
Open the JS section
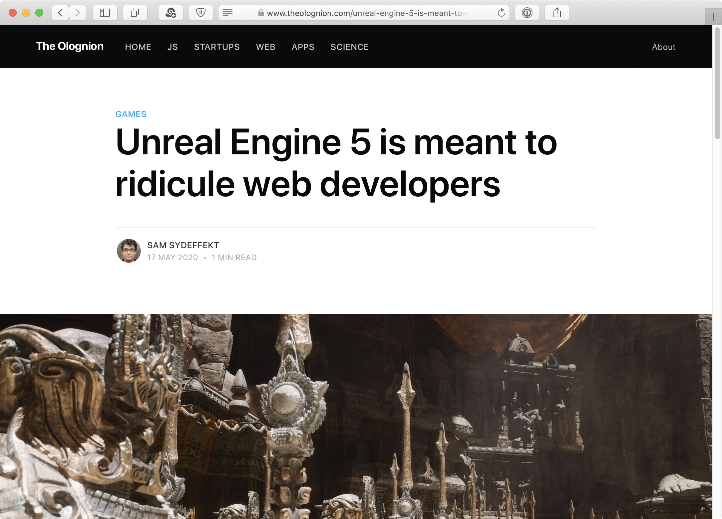pos(173,47)
